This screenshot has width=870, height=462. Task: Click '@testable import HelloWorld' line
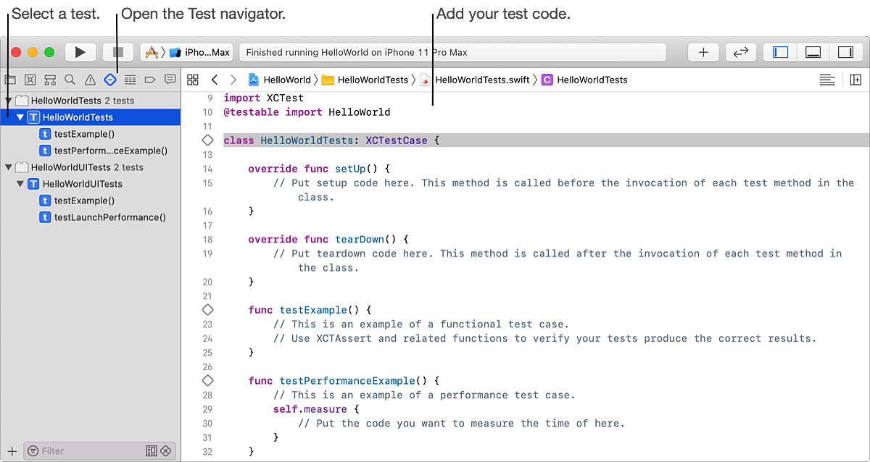tap(307, 112)
